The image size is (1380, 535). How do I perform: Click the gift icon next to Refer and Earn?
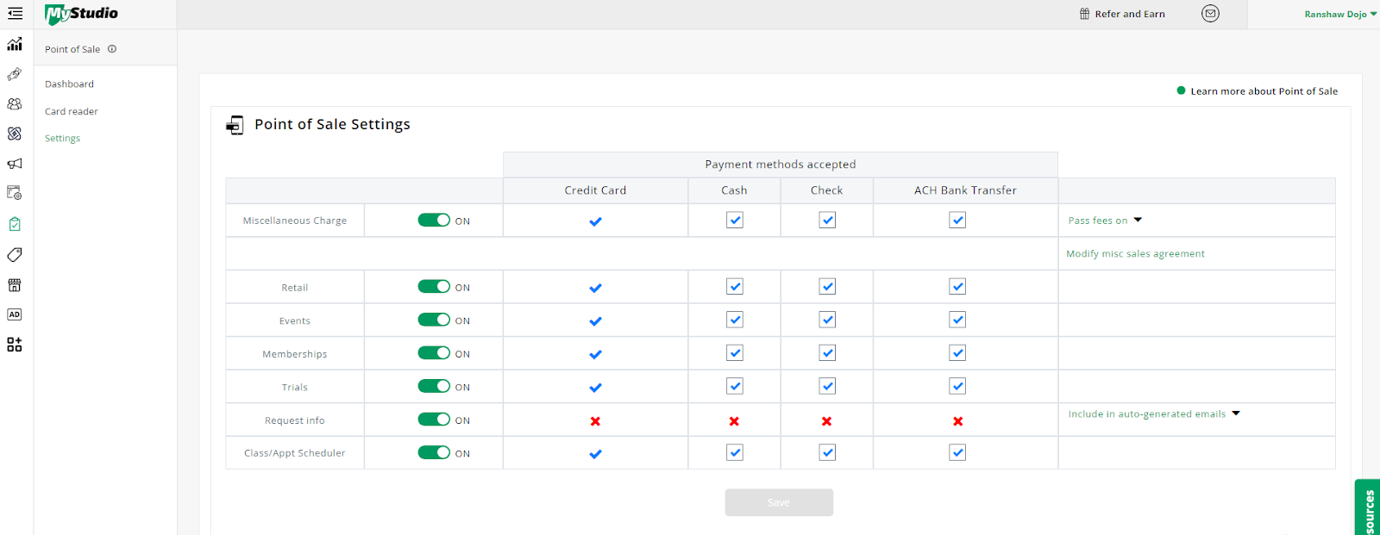coord(1085,14)
